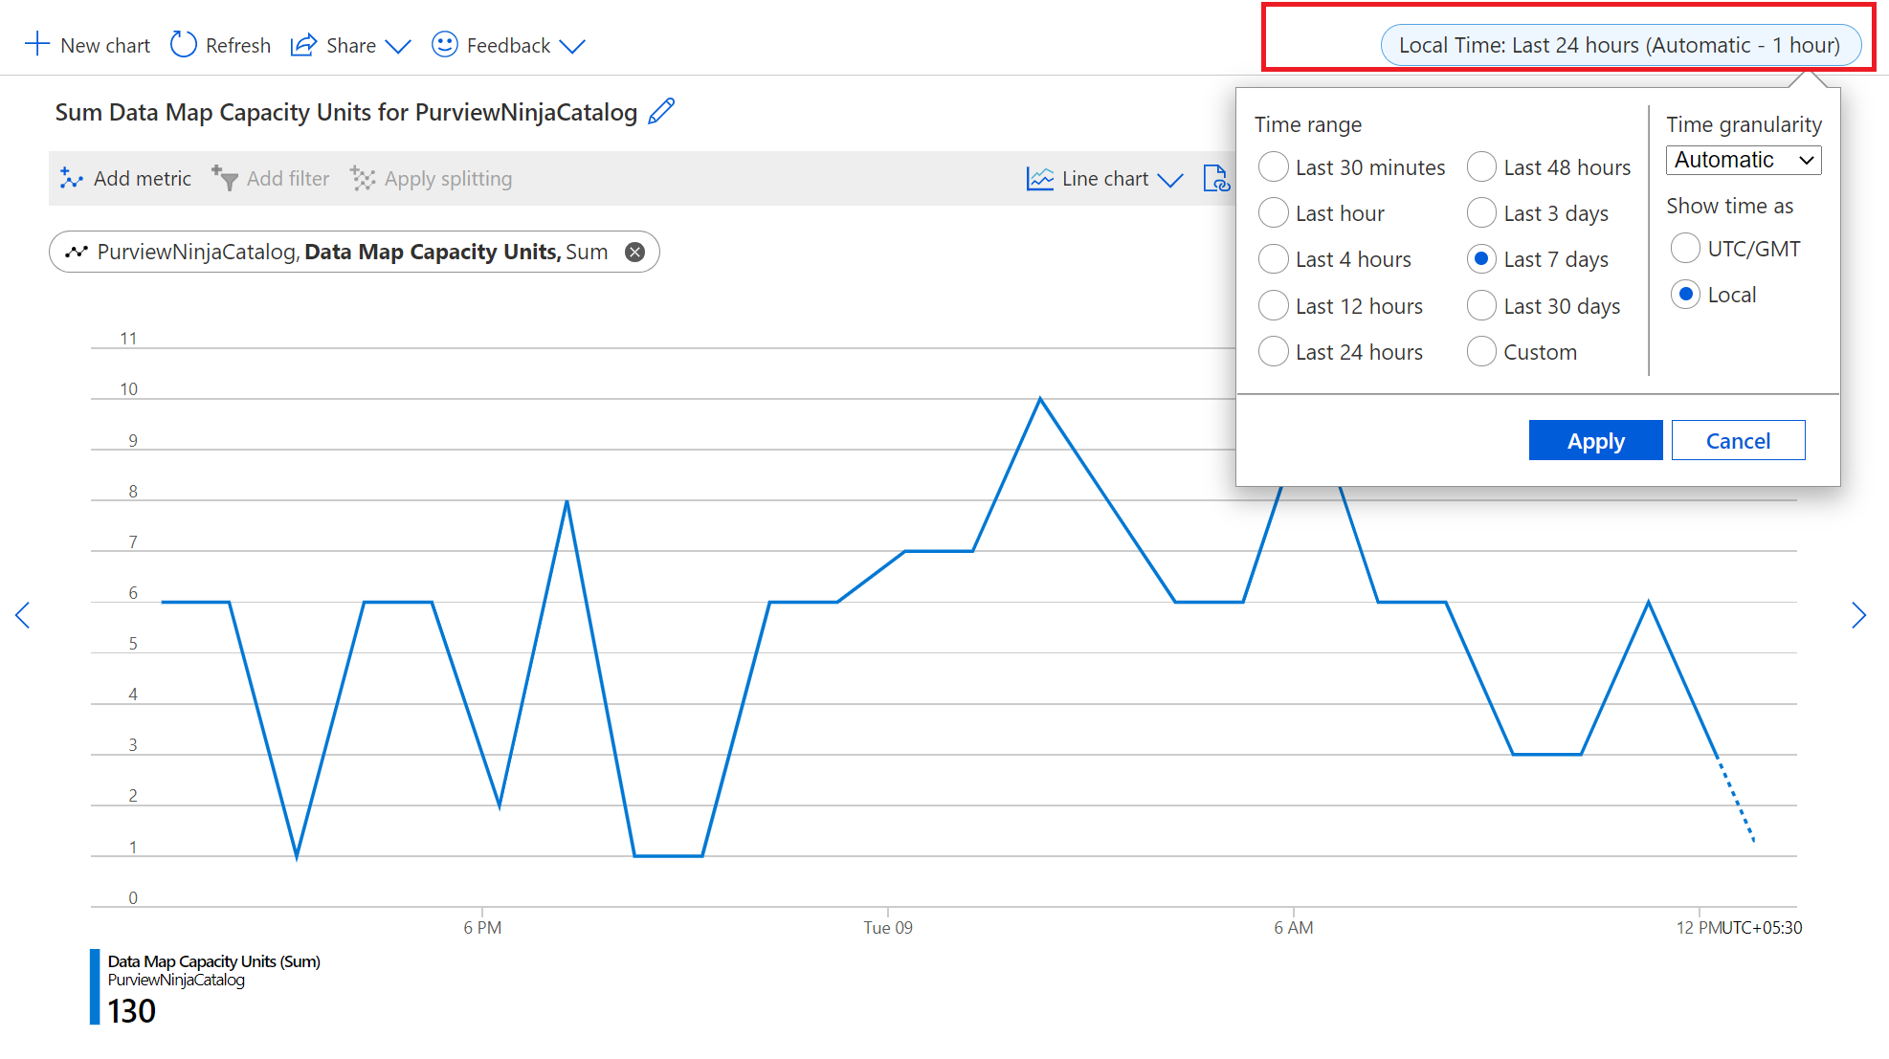Click Cancel to dismiss dialog

click(x=1736, y=439)
